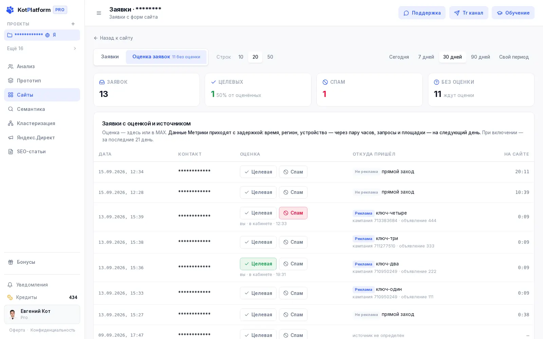
Task: Open the Тг канал link
Action: [x=469, y=13]
